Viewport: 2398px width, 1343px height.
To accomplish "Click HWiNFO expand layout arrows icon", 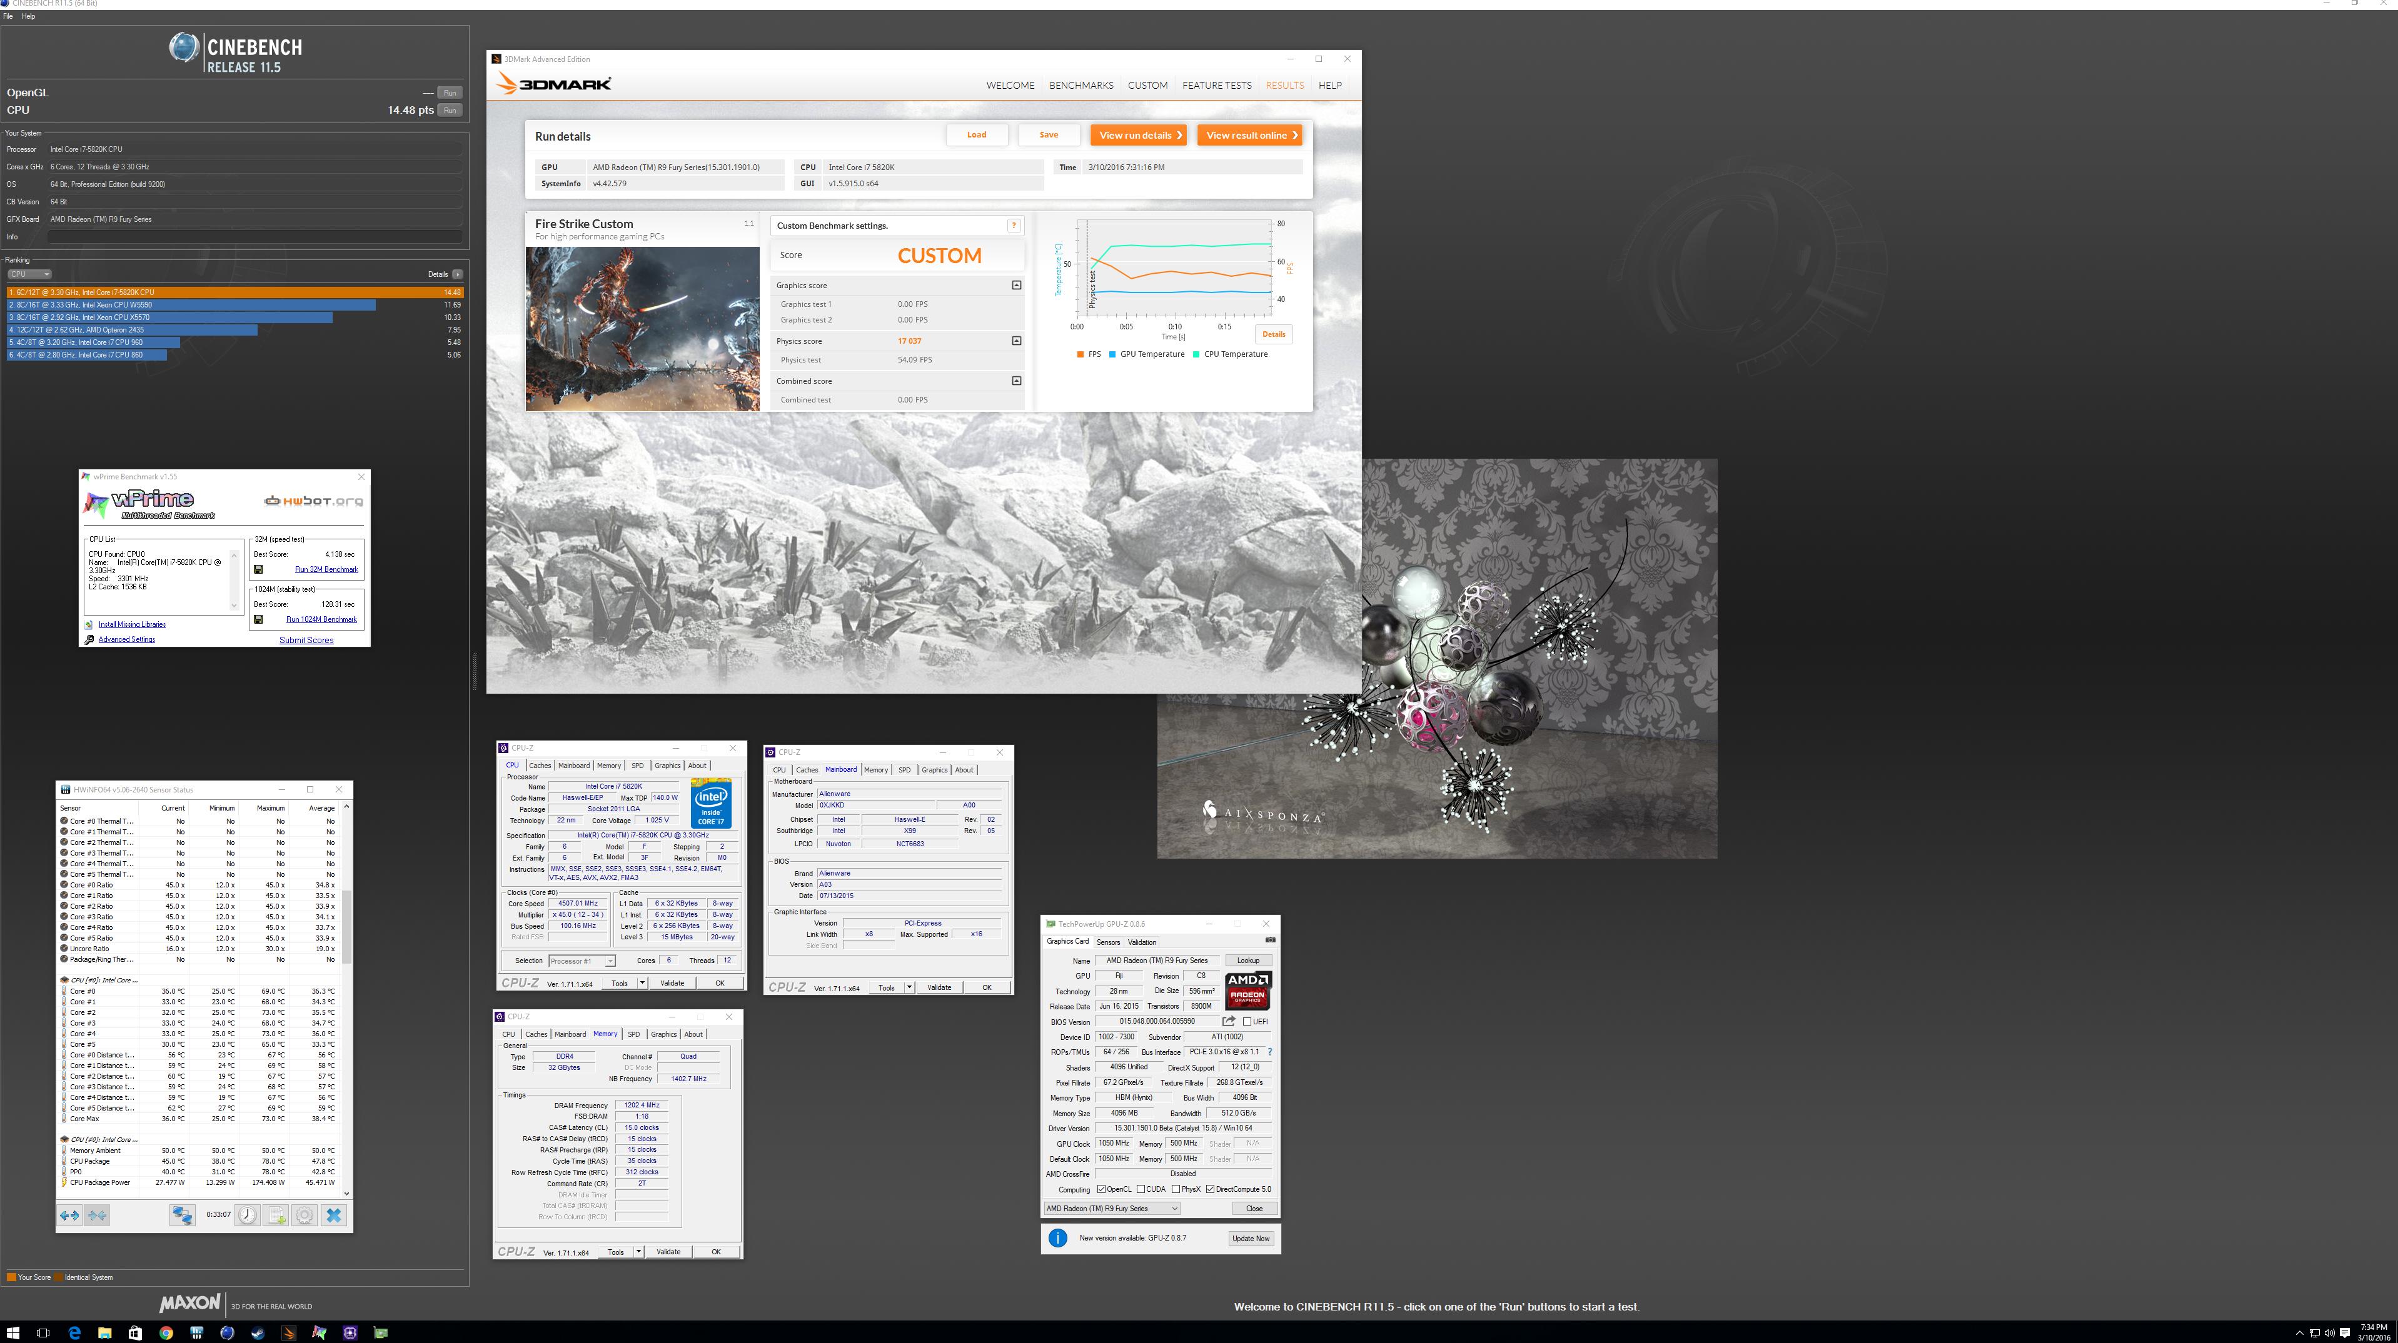I will click(x=69, y=1215).
